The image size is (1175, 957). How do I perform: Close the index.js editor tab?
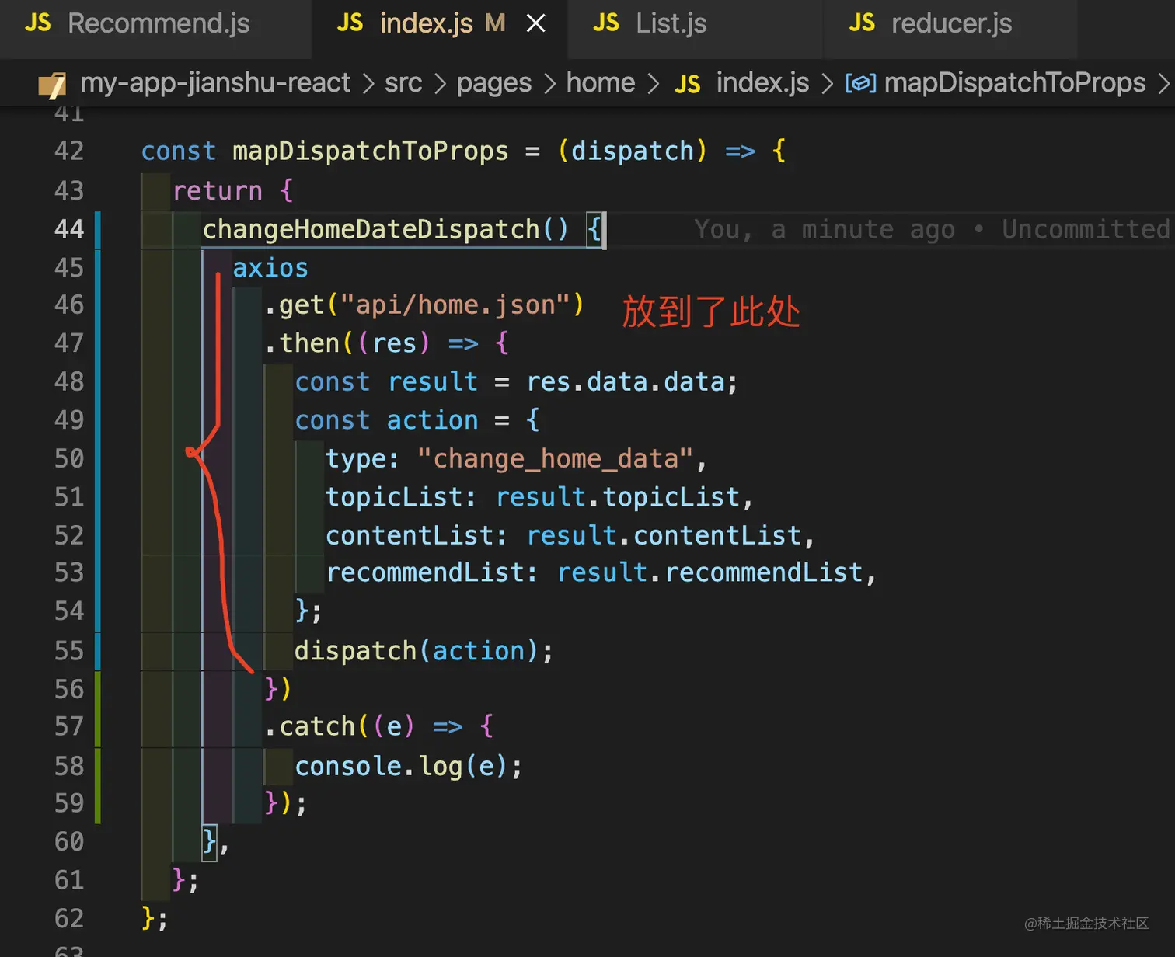[x=535, y=24]
